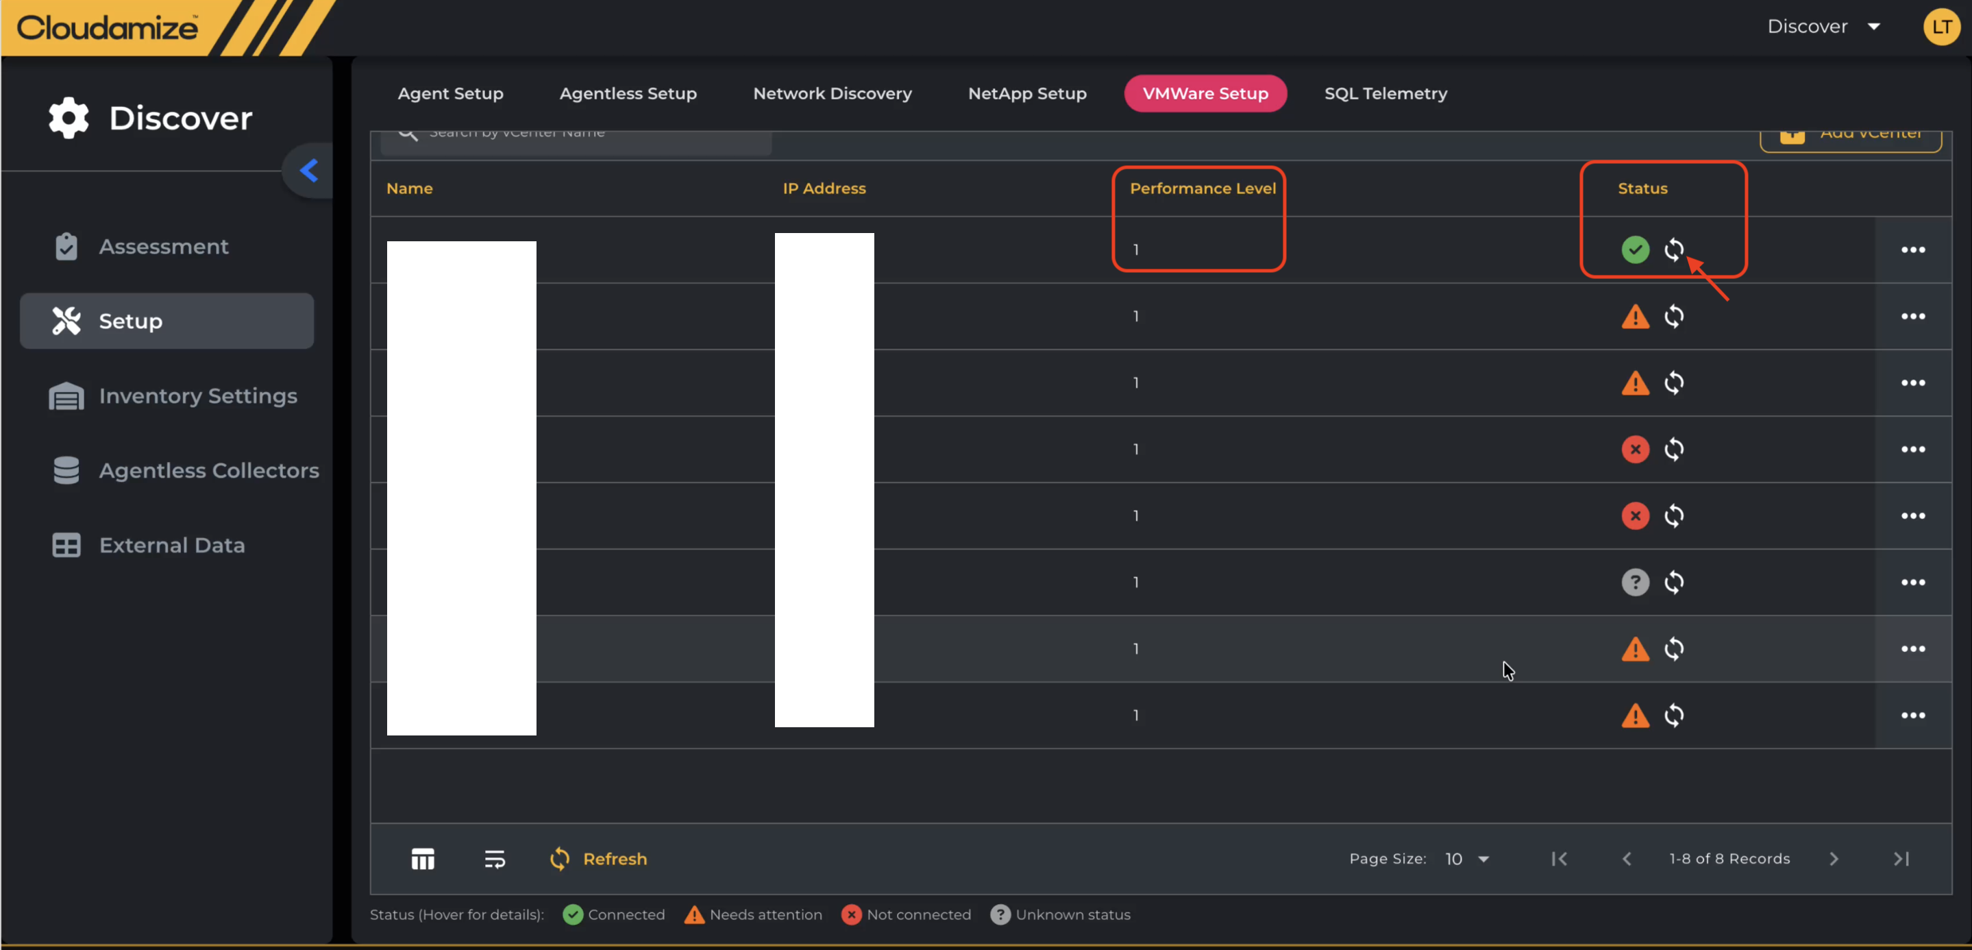Sort by the Name column header
The height and width of the screenshot is (950, 1972).
[x=410, y=188]
